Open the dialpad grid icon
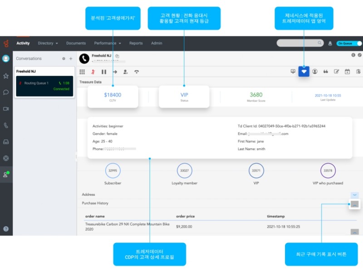 coord(82,72)
